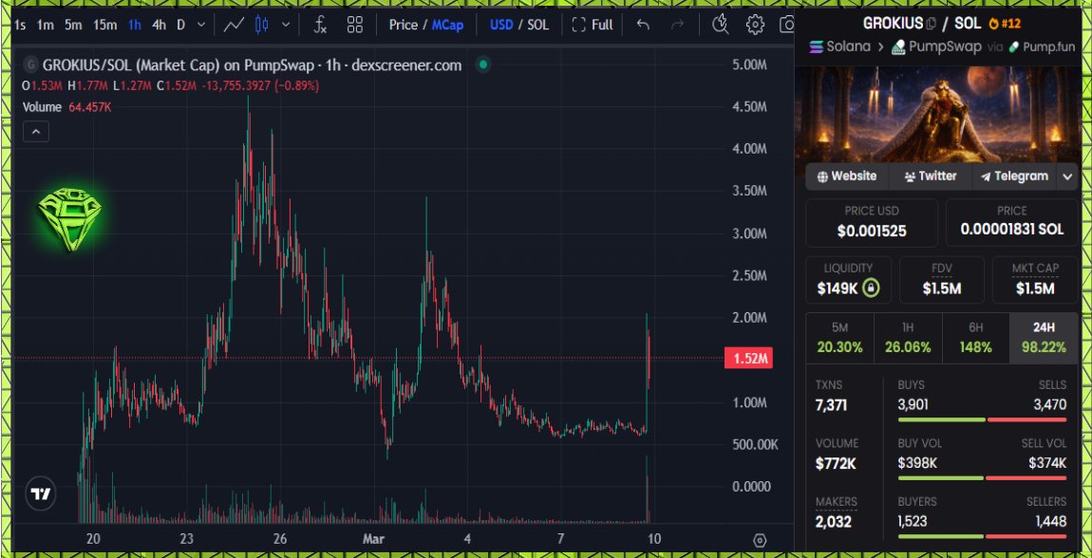Open the PumpSwap DEX link

pyautogui.click(x=936, y=46)
